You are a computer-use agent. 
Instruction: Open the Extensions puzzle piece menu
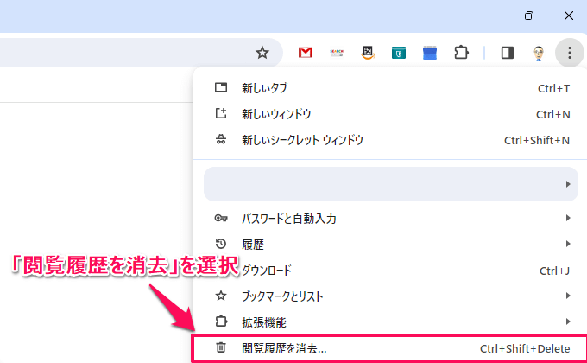pyautogui.click(x=462, y=53)
